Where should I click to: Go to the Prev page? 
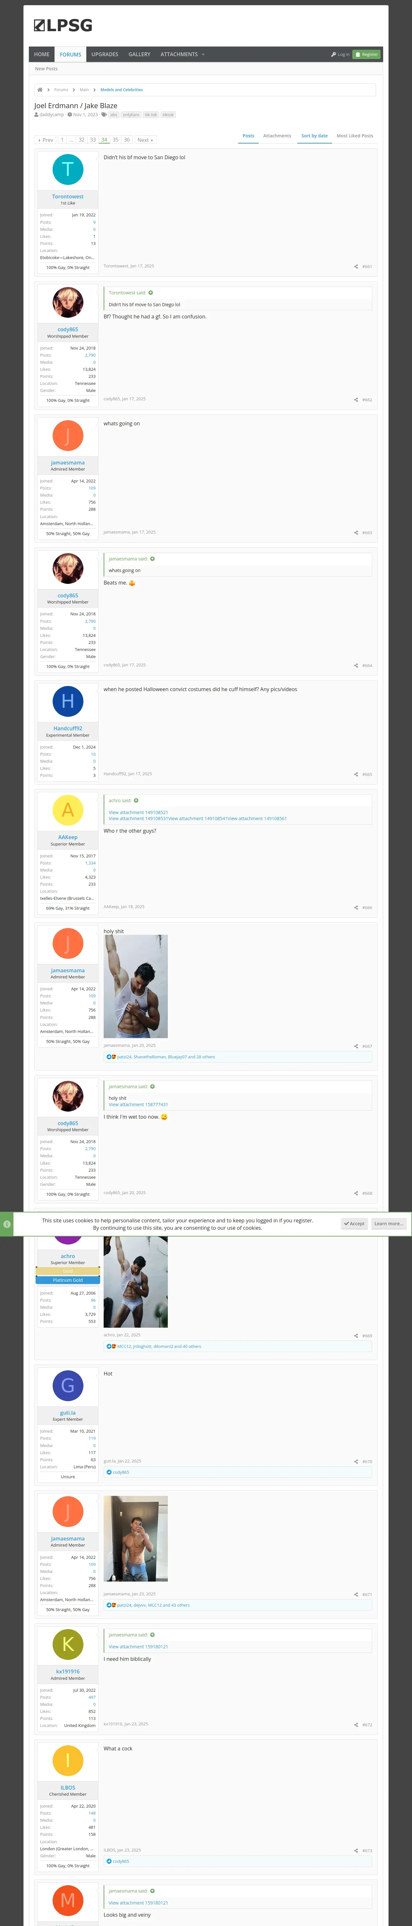coord(46,140)
